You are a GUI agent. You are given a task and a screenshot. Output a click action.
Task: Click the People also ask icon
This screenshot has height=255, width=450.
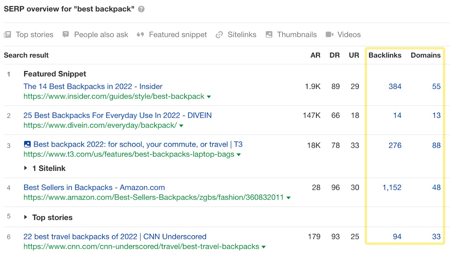coord(66,35)
